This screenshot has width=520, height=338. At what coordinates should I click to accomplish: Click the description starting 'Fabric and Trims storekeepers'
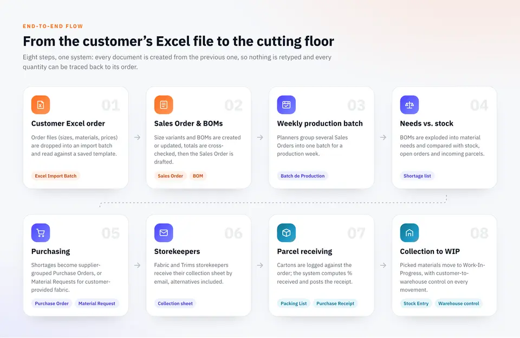[x=193, y=274]
